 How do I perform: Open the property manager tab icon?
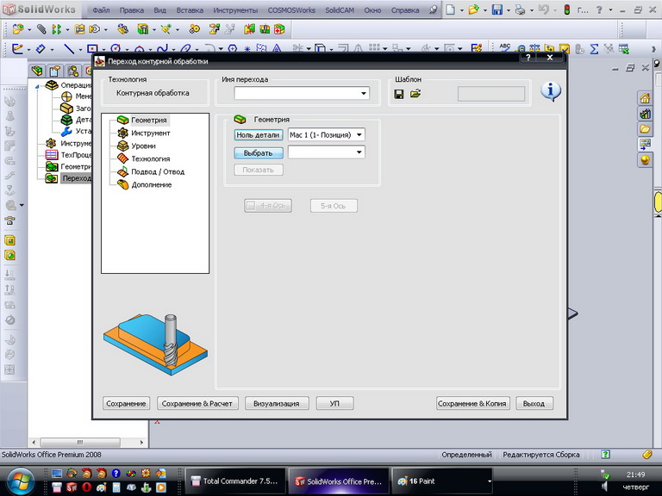coord(55,71)
